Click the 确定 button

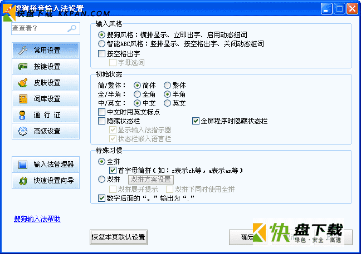tap(248, 237)
